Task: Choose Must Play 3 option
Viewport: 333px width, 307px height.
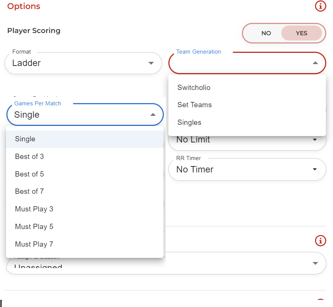Action: pos(34,209)
